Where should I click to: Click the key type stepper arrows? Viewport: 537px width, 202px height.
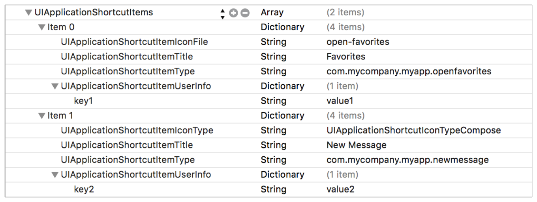(x=223, y=13)
